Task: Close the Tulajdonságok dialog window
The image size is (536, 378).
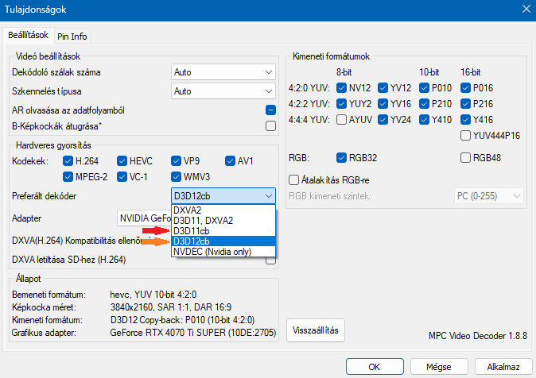Action: point(524,10)
